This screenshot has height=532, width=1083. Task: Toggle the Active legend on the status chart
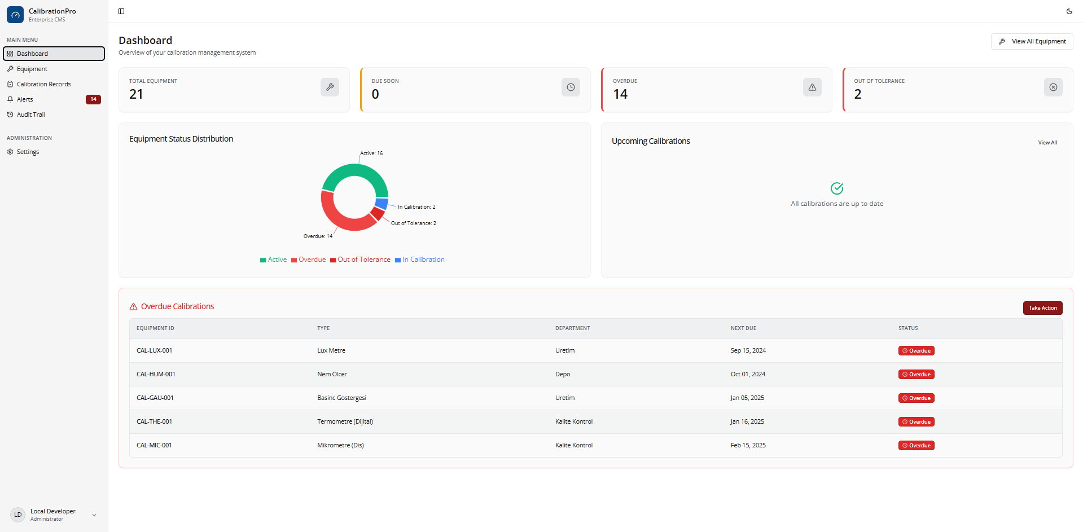[x=273, y=260]
